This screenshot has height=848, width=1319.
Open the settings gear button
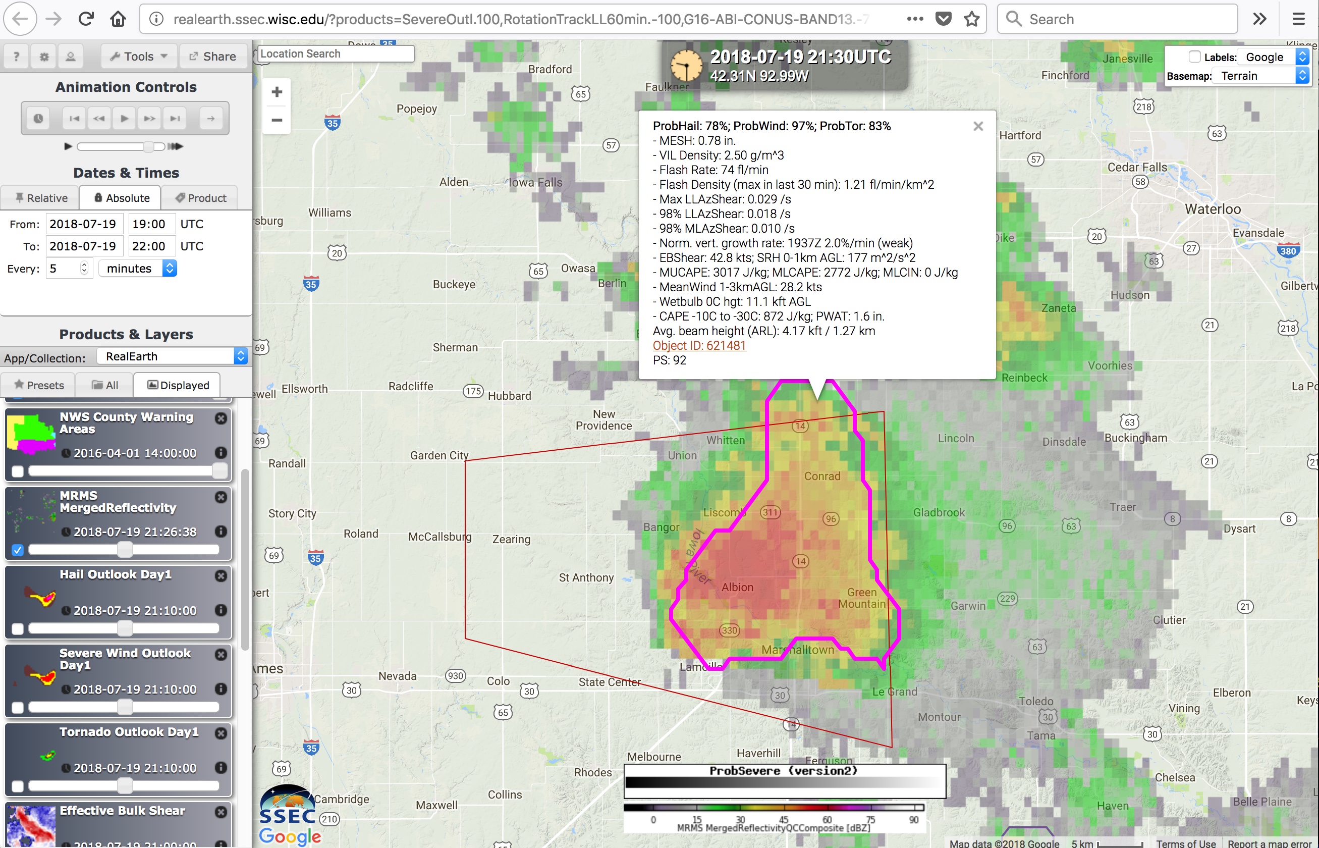(x=44, y=56)
